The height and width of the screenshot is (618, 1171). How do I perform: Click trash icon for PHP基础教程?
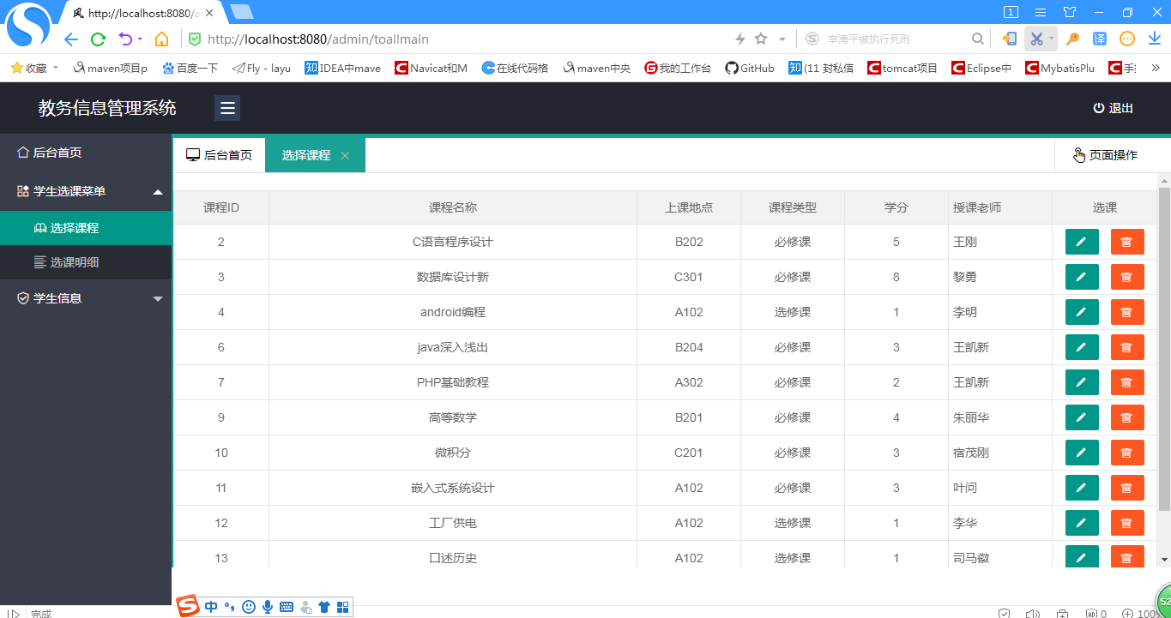(x=1127, y=382)
